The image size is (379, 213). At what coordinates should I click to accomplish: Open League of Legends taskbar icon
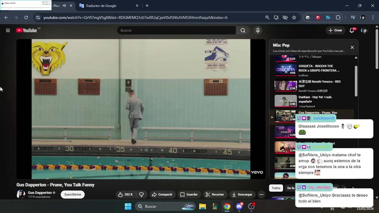click(215, 206)
